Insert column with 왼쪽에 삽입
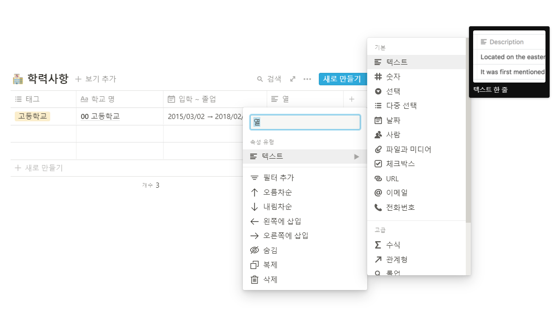 pos(305,221)
